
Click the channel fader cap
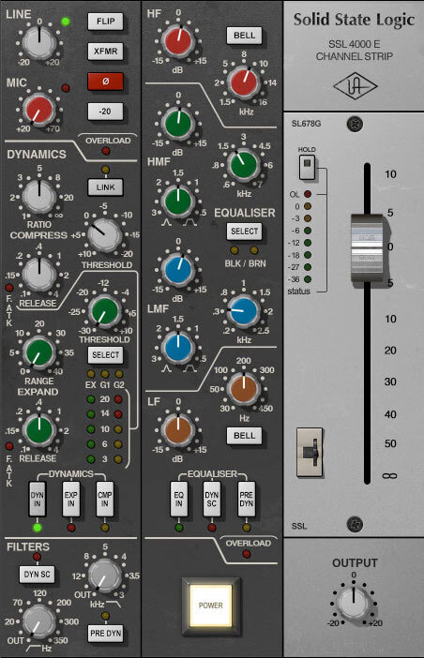(368, 248)
